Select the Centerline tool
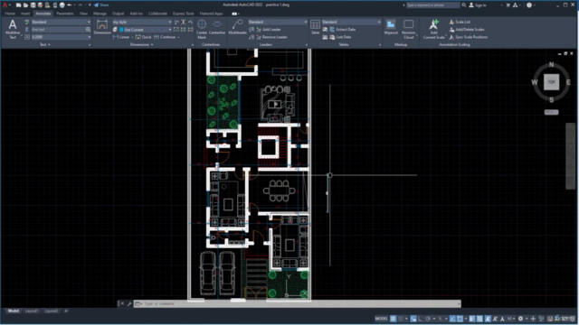This screenshot has height=325, width=579. point(217,27)
